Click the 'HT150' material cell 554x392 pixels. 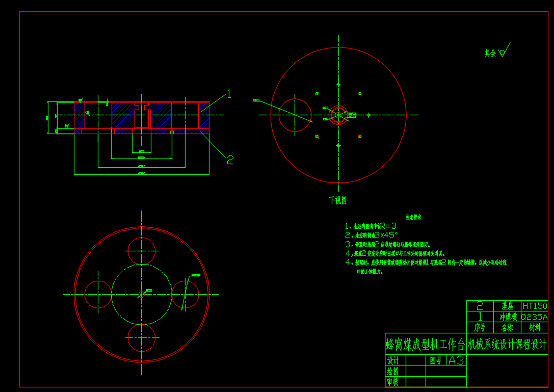point(535,306)
